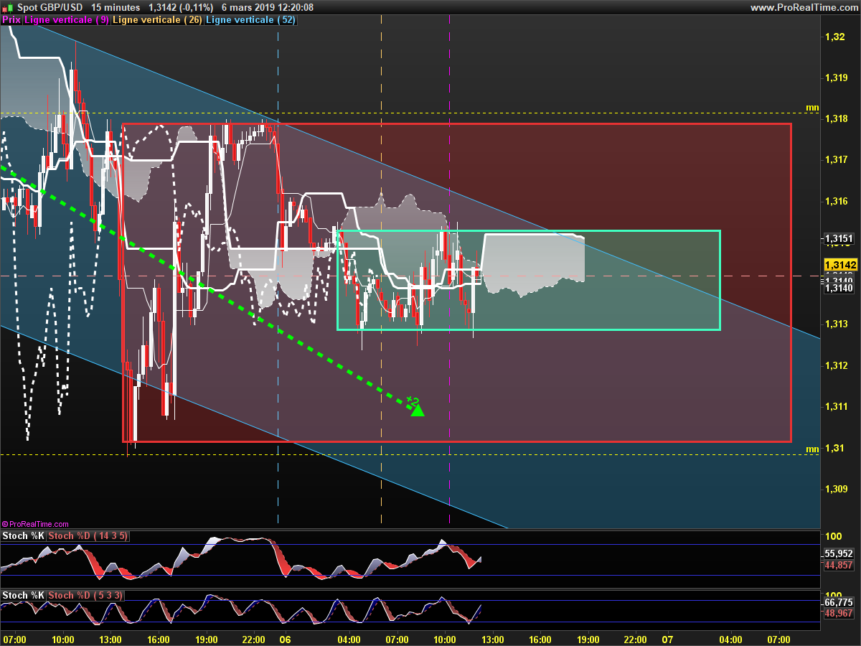The image size is (861, 646).
Task: Click the 6 mars 2019 12:20:08 timestamp
Action: pyautogui.click(x=267, y=7)
